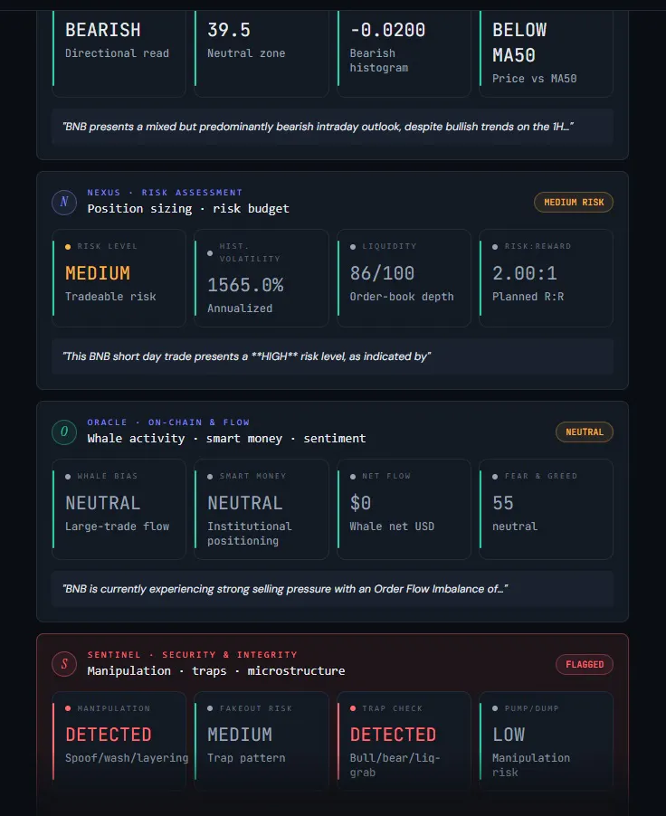The height and width of the screenshot is (816, 666).
Task: Click the Bull/bear/liq-grab label
Action: (395, 765)
